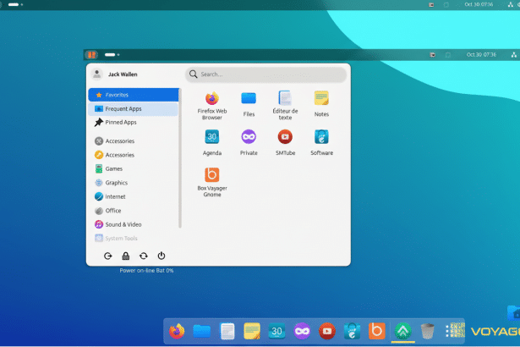The width and height of the screenshot is (520, 347).
Task: Click network icon on the inner panel
Action: 514,55
